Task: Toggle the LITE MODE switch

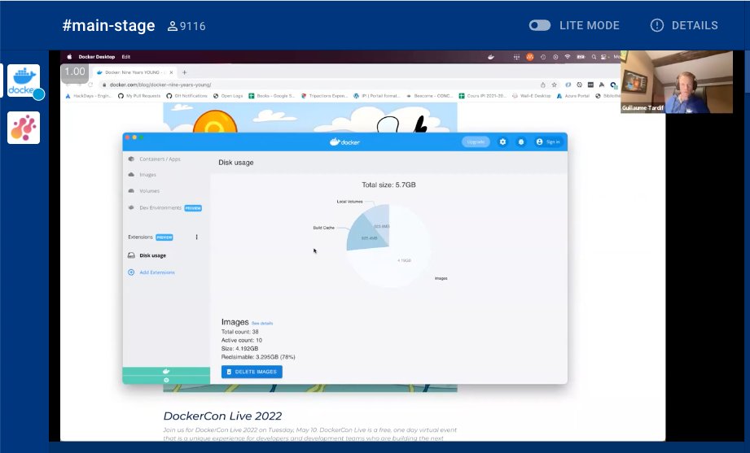Action: tap(540, 25)
